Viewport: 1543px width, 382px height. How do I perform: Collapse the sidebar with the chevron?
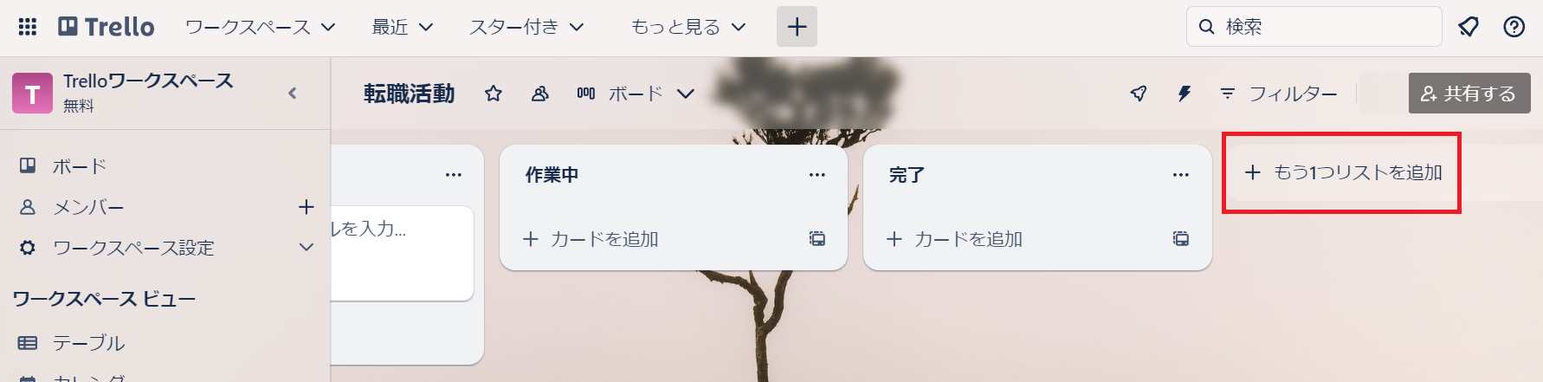(x=293, y=94)
